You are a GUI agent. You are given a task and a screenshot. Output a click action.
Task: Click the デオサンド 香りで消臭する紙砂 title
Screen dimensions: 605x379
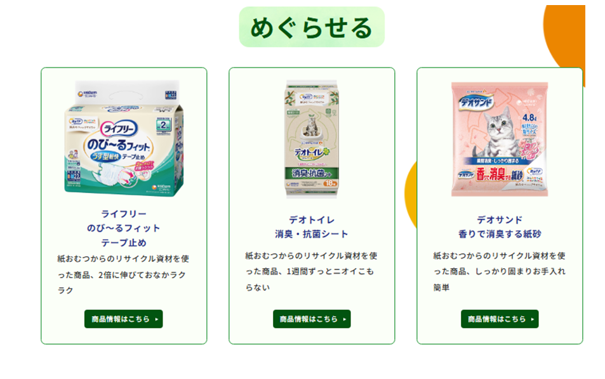(500, 227)
